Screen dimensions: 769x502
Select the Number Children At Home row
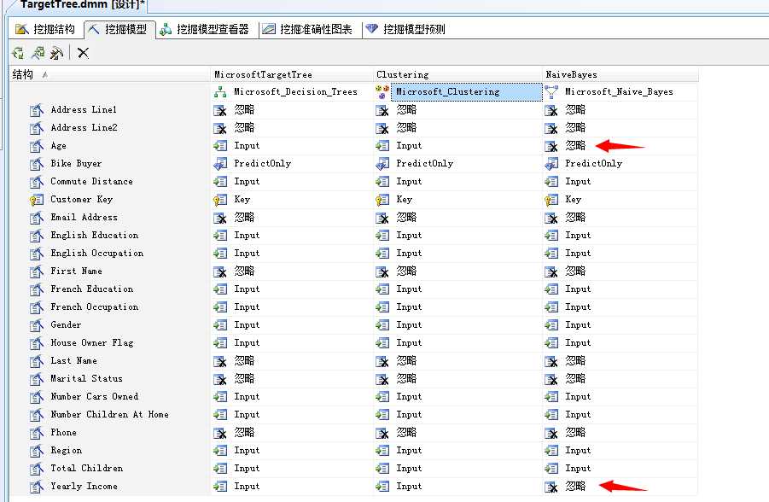110,415
